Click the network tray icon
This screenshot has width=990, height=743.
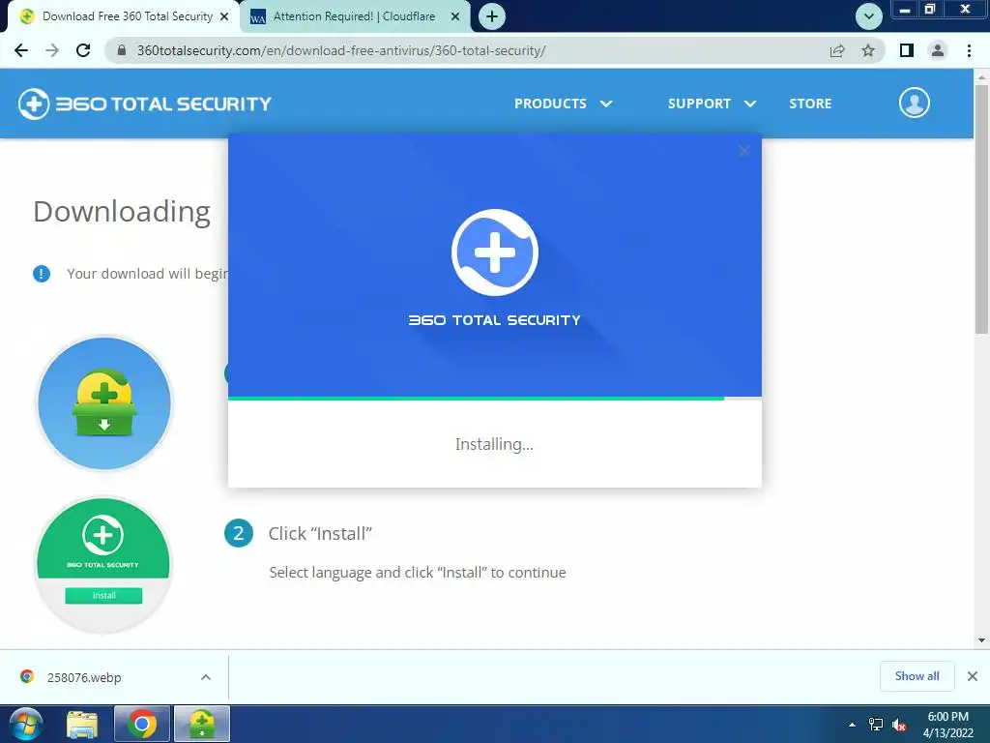876,725
